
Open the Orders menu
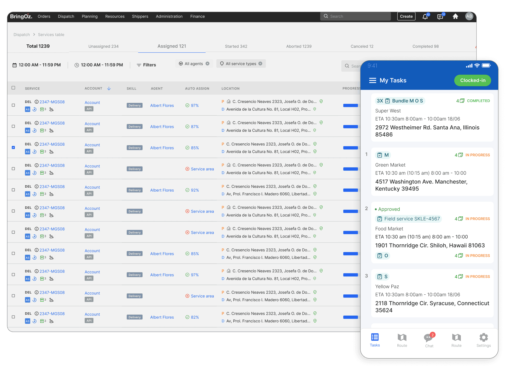[x=44, y=16]
